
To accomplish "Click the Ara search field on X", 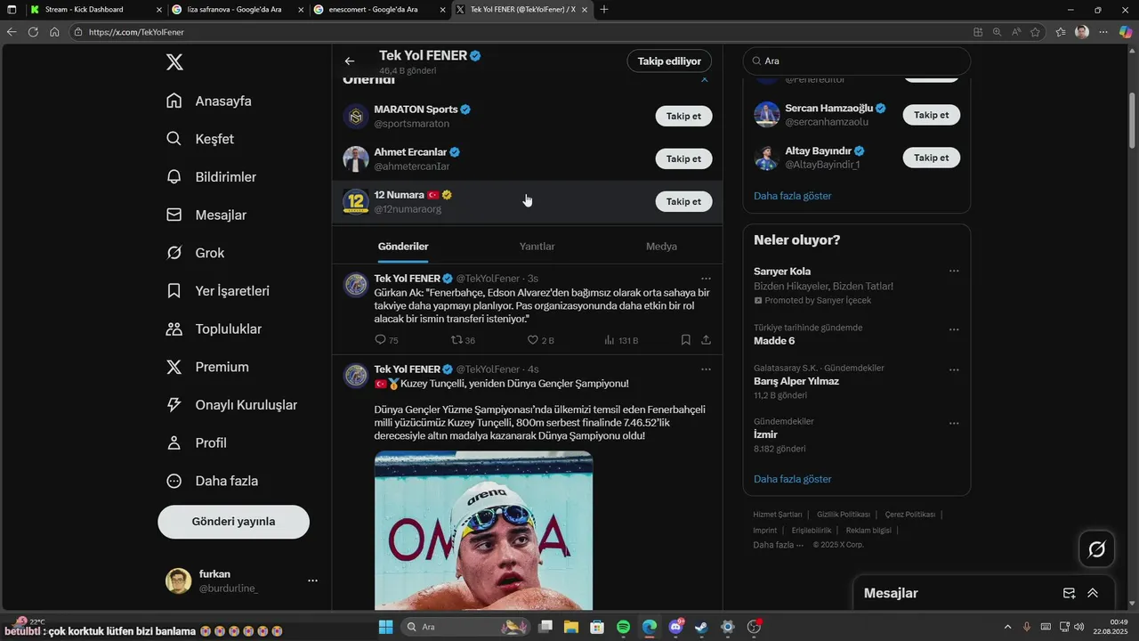I will coord(857,61).
